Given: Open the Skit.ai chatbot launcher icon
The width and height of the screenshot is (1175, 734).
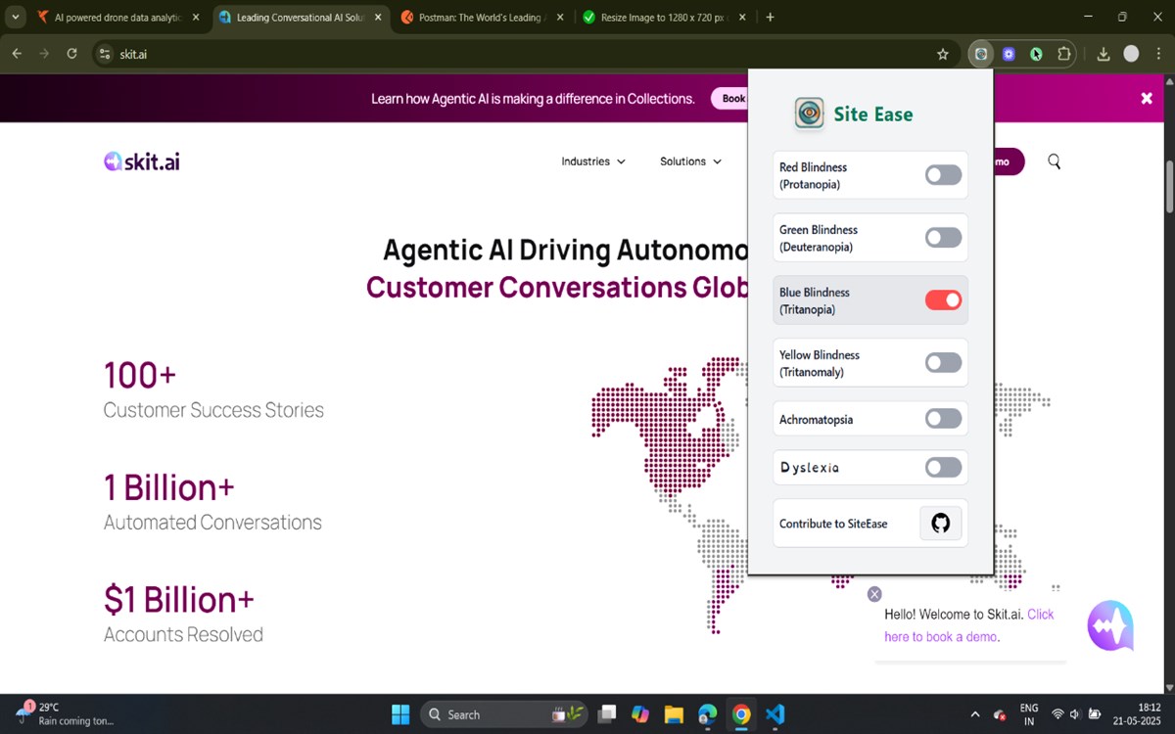Looking at the screenshot, I should [x=1110, y=626].
